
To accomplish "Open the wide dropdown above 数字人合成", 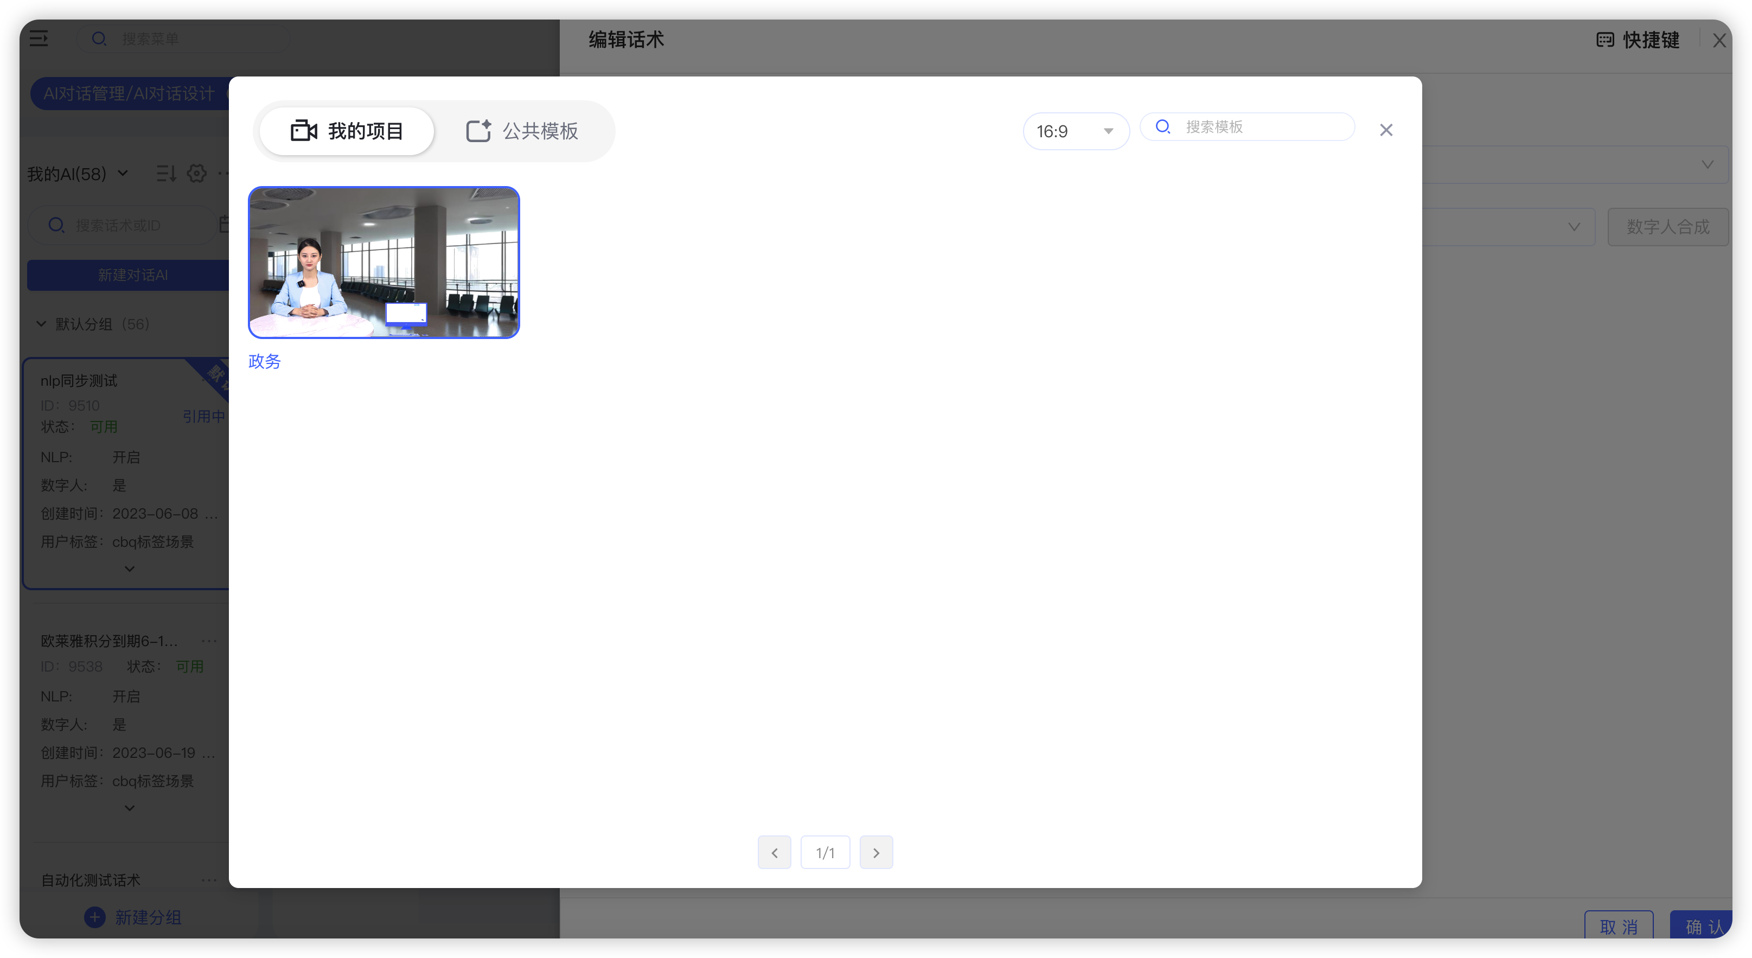I will 1575,165.
